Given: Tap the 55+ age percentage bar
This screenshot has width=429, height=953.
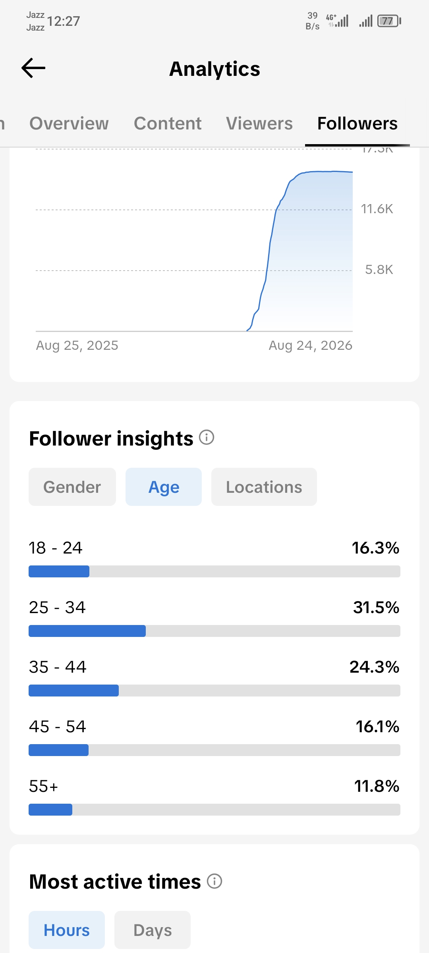Looking at the screenshot, I should pyautogui.click(x=214, y=810).
